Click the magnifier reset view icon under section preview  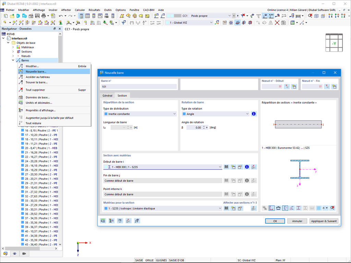point(332,208)
